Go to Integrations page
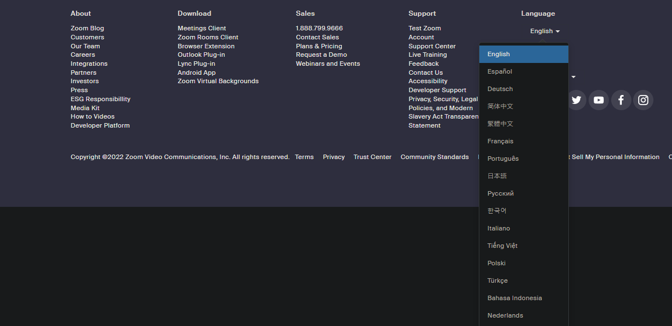 [89, 64]
